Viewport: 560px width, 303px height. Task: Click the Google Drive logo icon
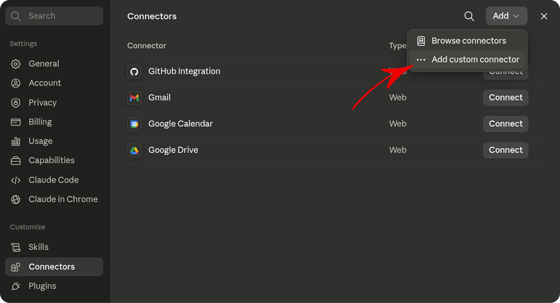tap(134, 150)
